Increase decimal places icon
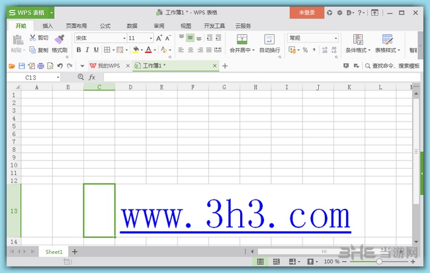 (x=325, y=50)
